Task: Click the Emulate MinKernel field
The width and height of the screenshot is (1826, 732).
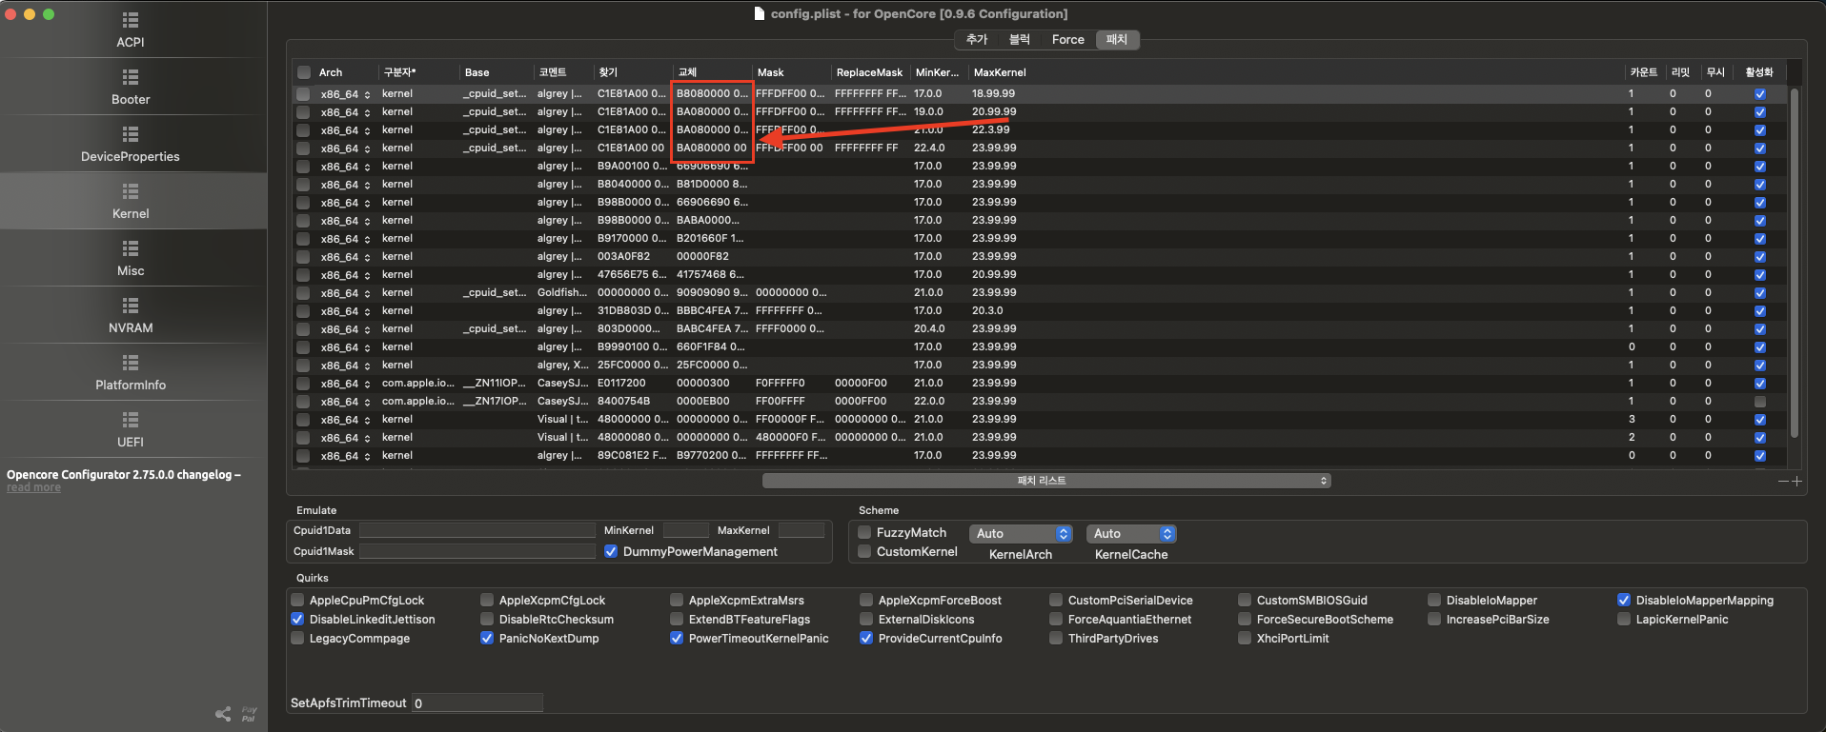Action: pos(685,530)
